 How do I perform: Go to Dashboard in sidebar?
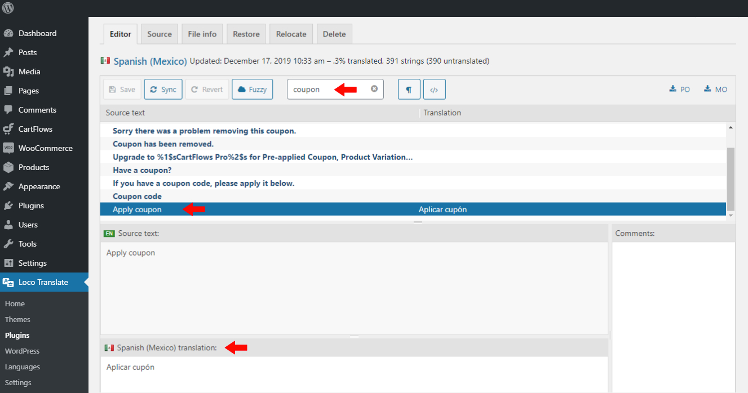[37, 33]
